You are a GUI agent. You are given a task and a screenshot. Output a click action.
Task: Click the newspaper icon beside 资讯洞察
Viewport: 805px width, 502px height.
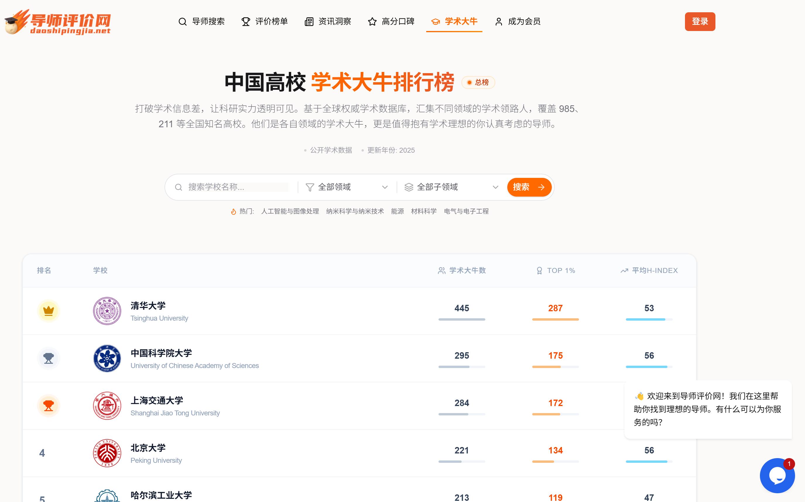tap(309, 22)
